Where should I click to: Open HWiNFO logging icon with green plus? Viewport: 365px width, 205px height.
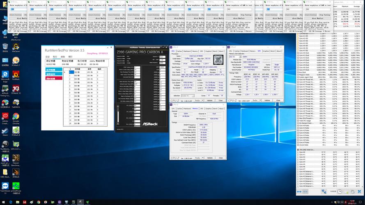coord(347,191)
